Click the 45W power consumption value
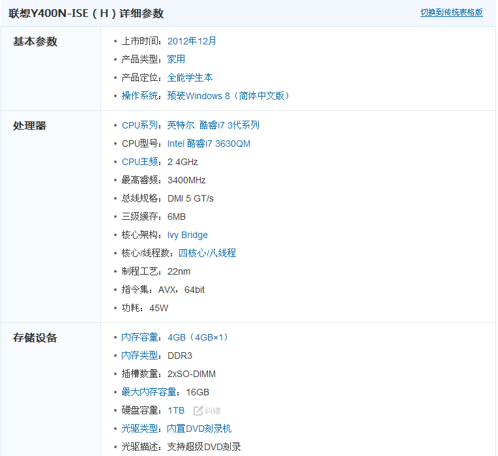Screen dimensions: 498x456 coord(159,308)
